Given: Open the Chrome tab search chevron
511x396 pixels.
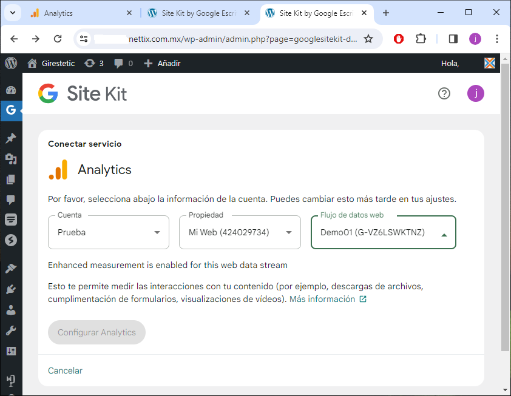Looking at the screenshot, I should (13, 13).
